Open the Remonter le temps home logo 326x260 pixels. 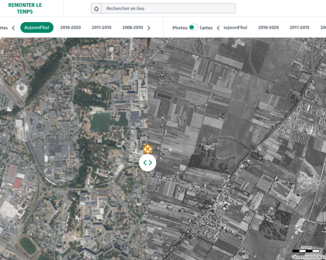(25, 8)
